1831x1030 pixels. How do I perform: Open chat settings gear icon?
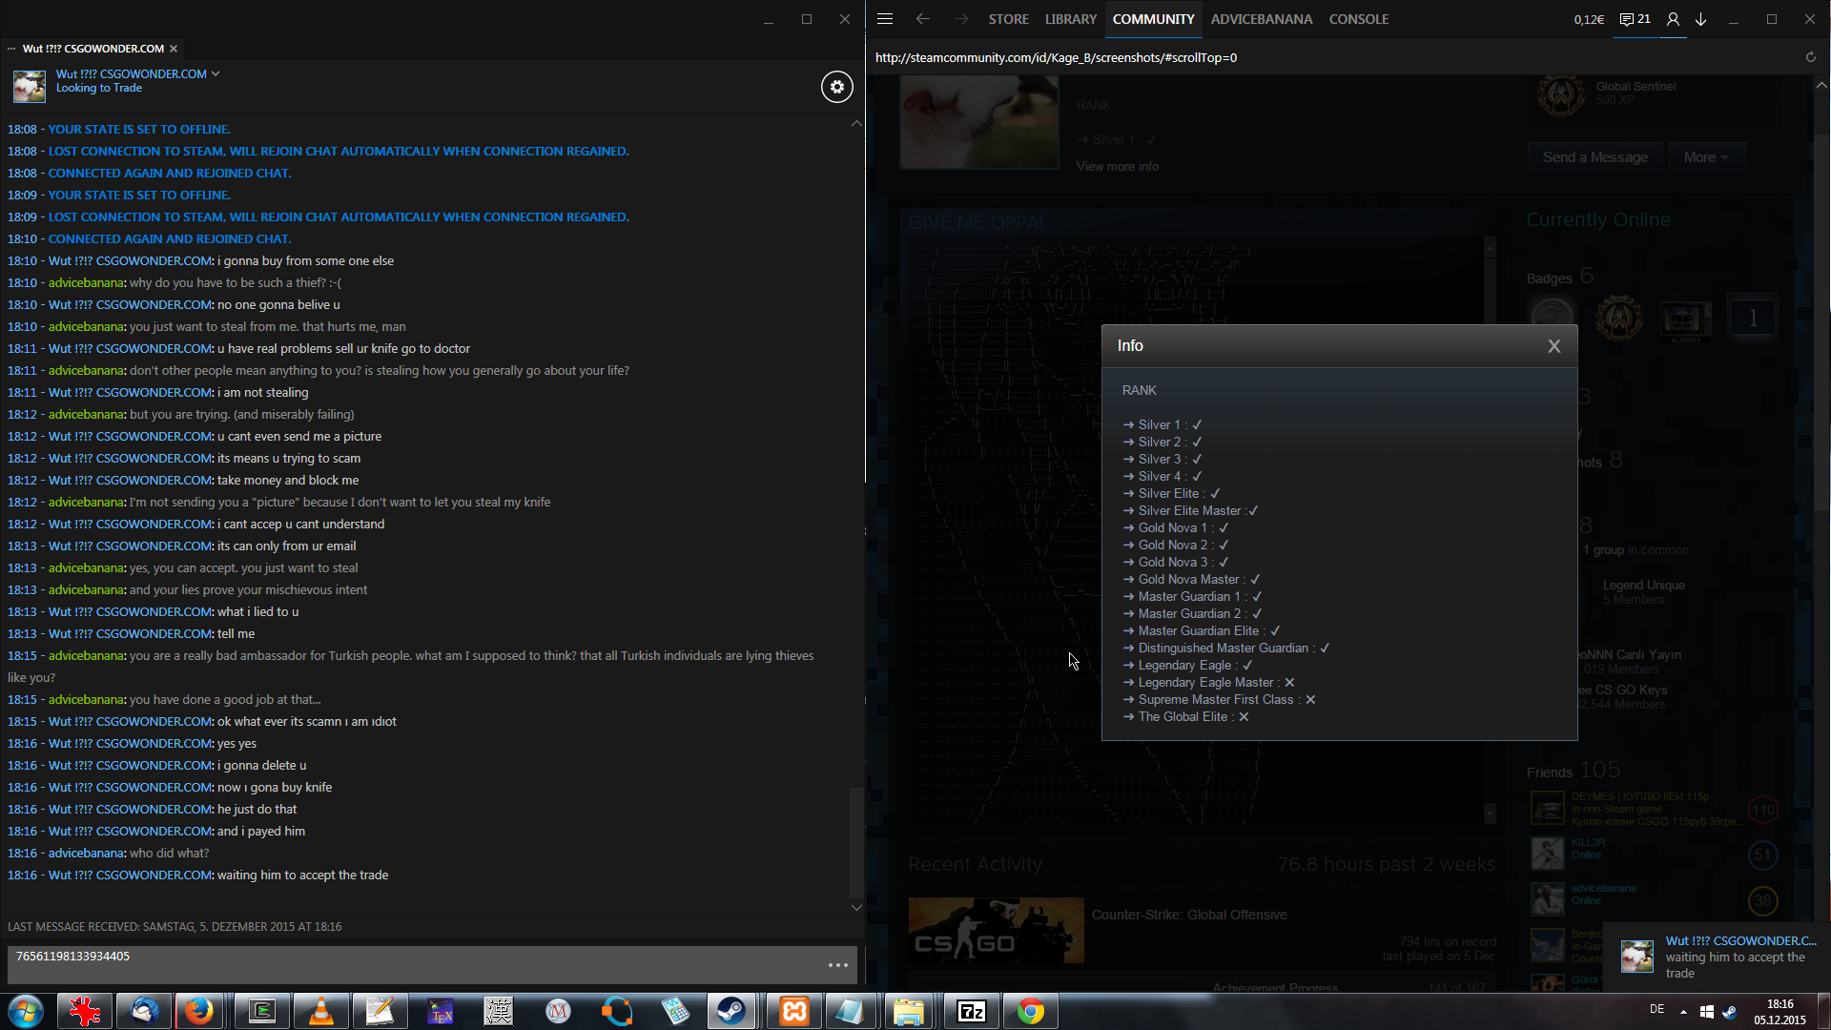tap(836, 87)
